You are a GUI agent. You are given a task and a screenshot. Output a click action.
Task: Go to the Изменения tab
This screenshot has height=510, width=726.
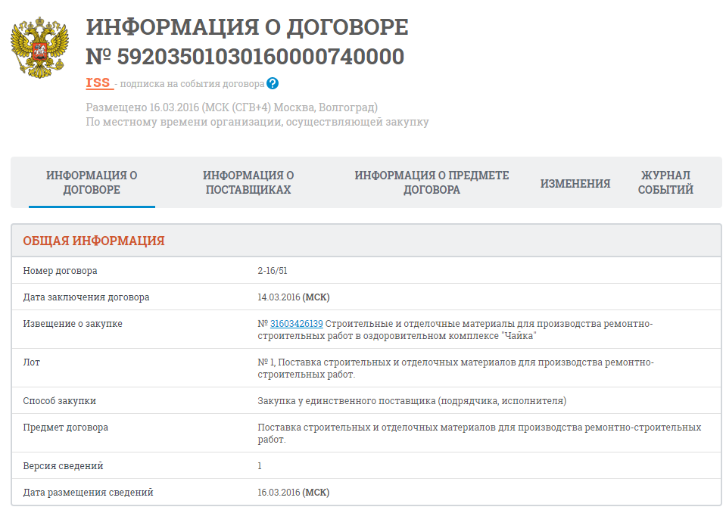575,183
